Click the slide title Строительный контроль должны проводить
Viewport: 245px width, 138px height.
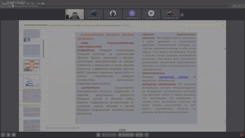click(106, 36)
